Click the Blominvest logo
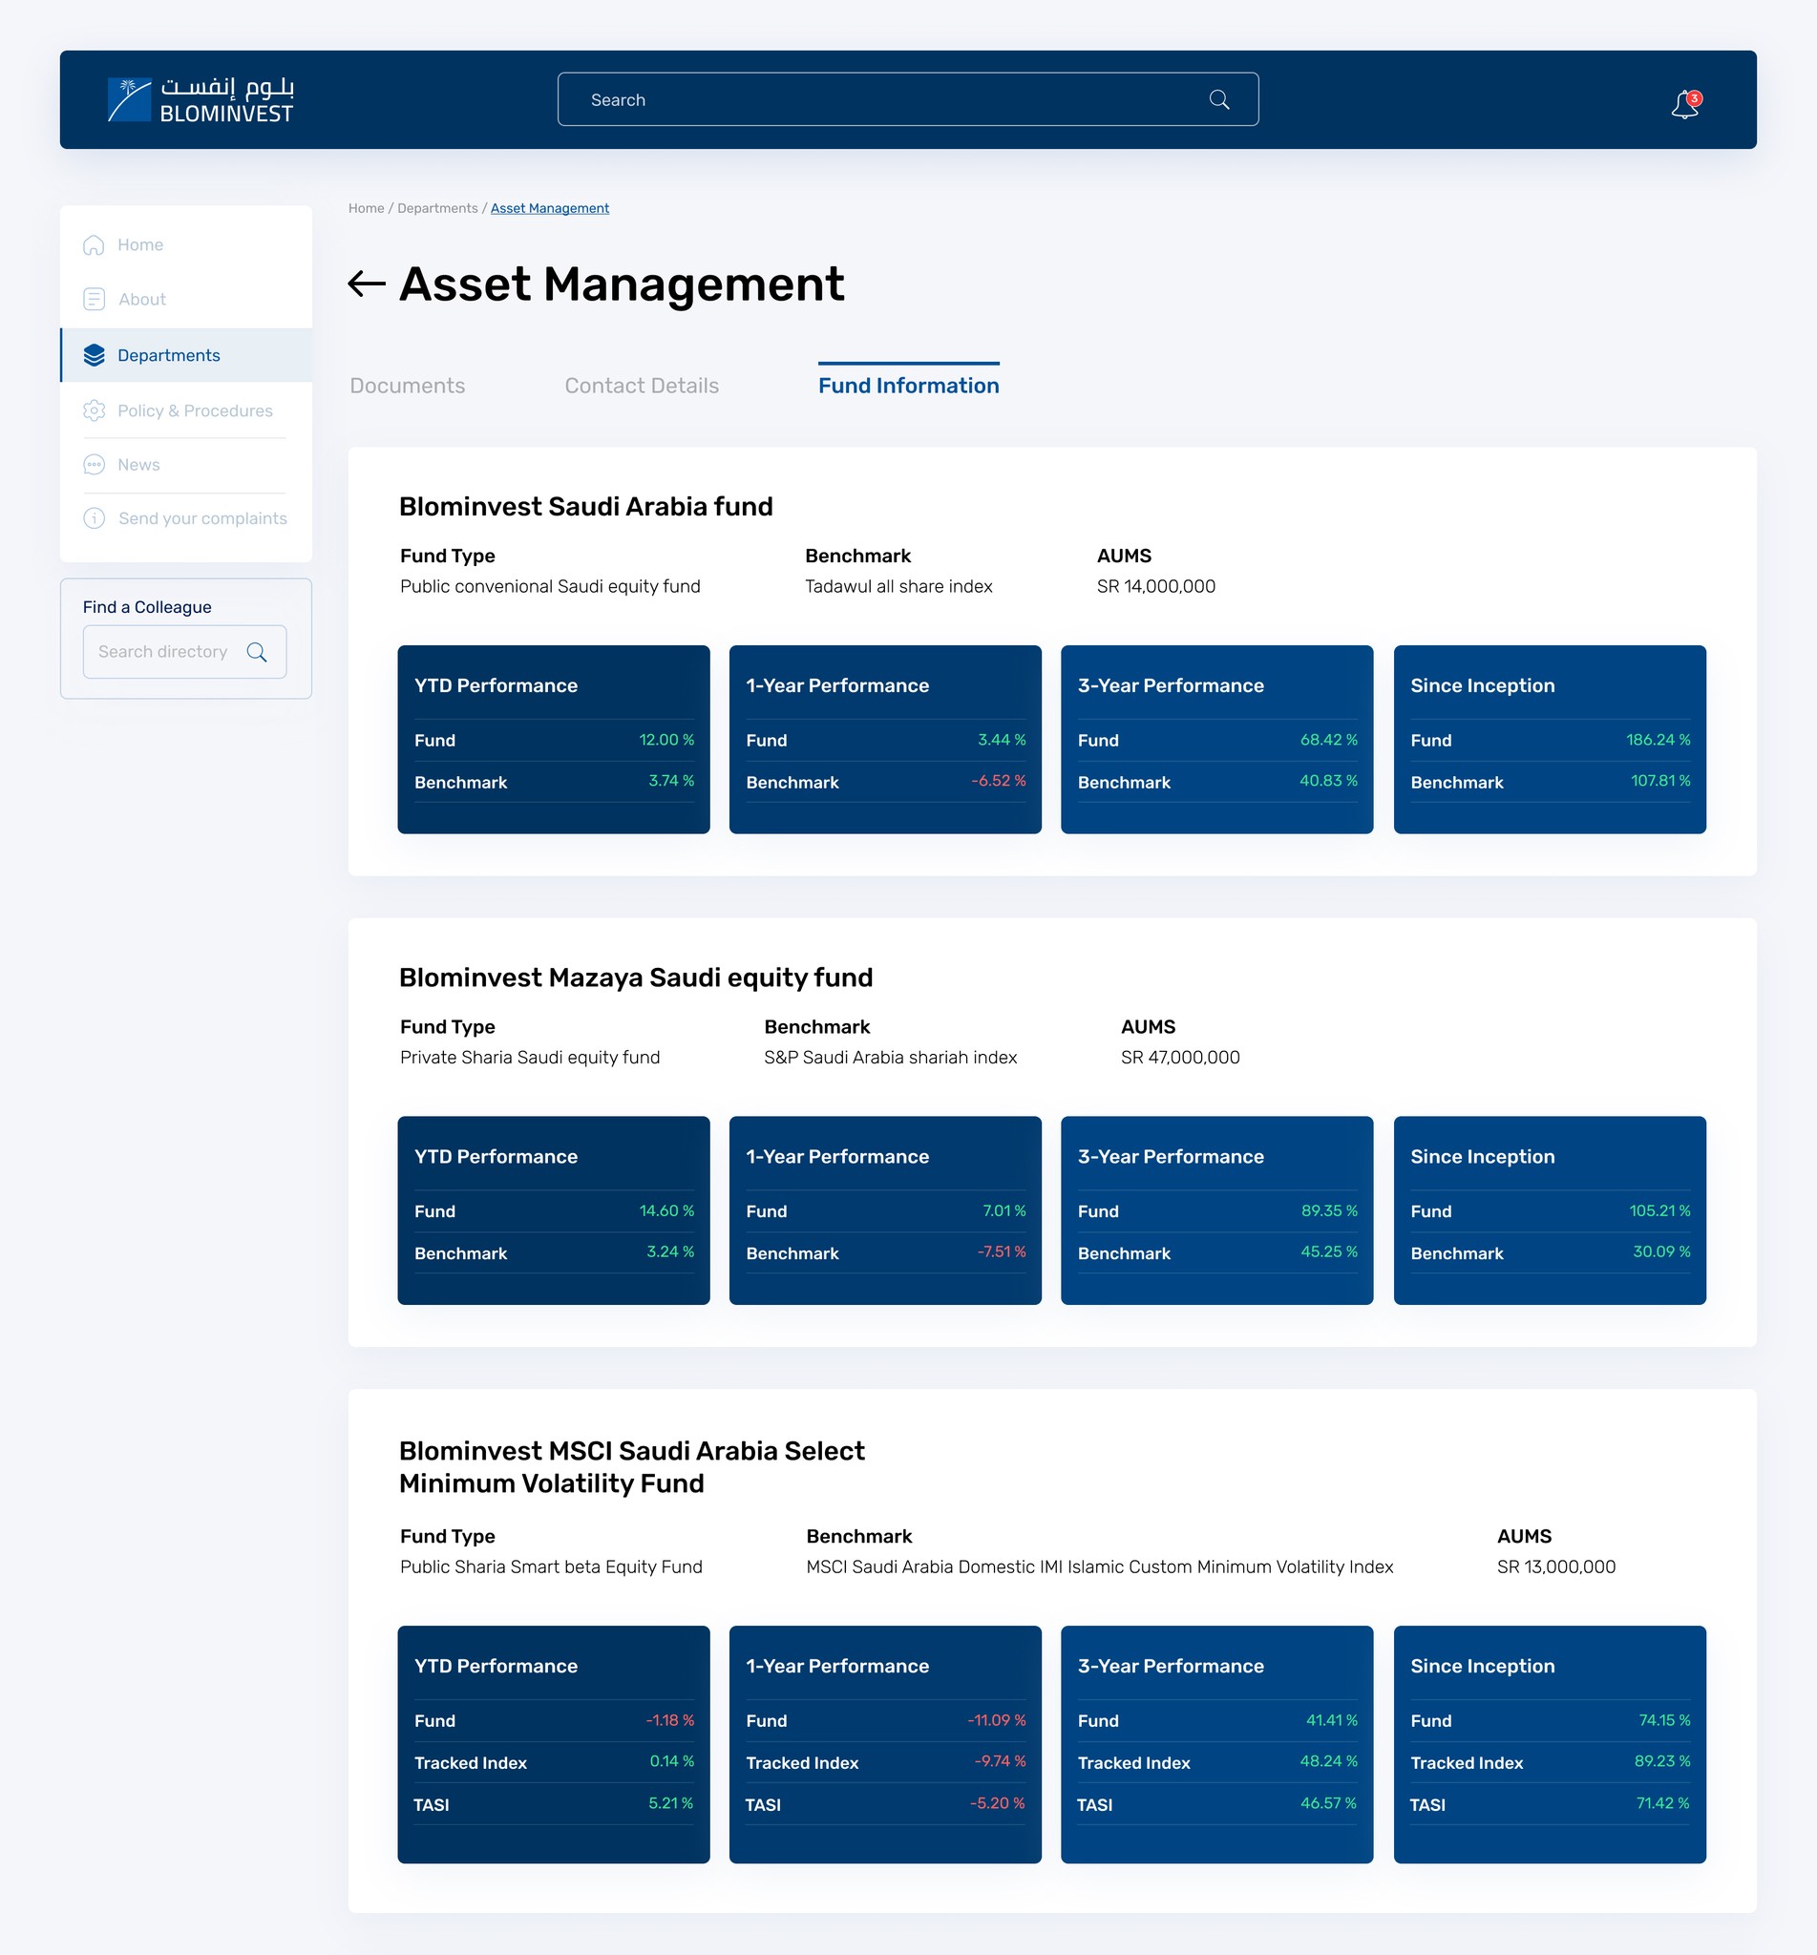1817x1955 pixels. coord(201,99)
